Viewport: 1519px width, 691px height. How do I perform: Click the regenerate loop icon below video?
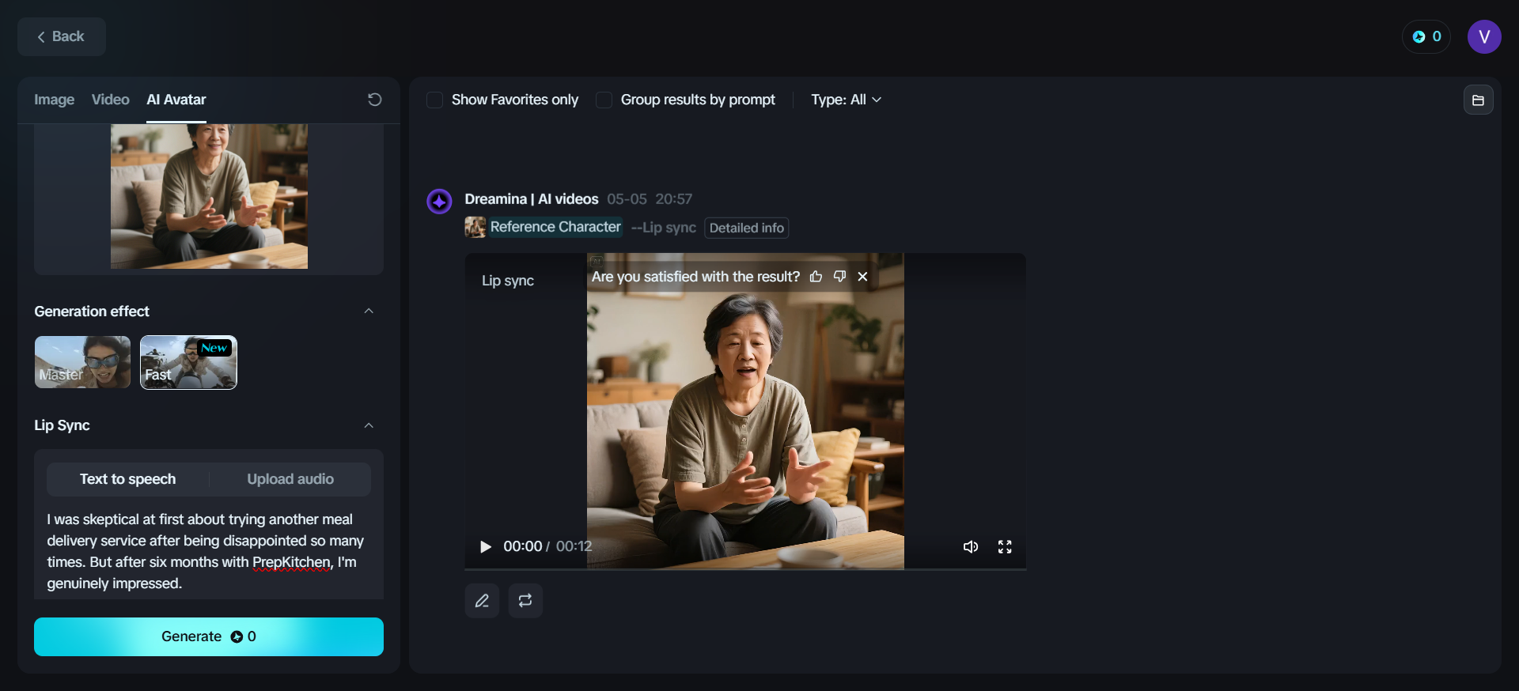[525, 601]
